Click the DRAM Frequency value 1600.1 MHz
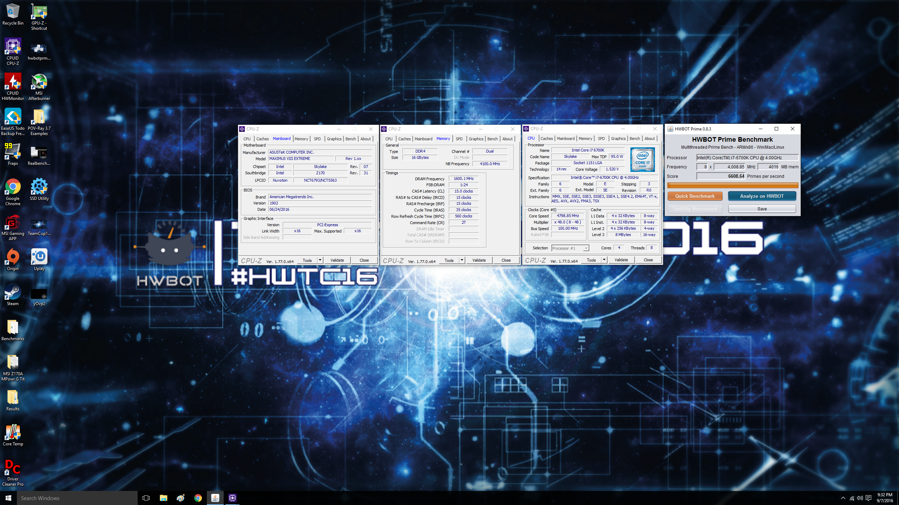The image size is (899, 505). point(464,179)
